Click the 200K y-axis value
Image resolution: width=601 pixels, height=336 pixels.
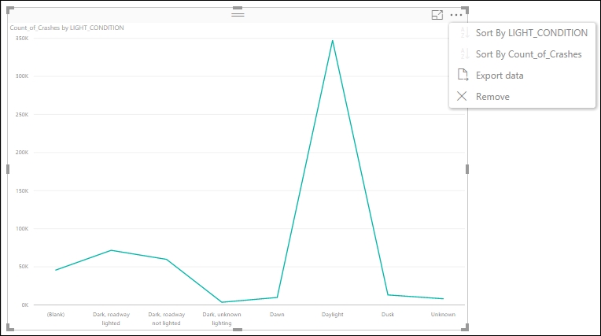click(22, 153)
